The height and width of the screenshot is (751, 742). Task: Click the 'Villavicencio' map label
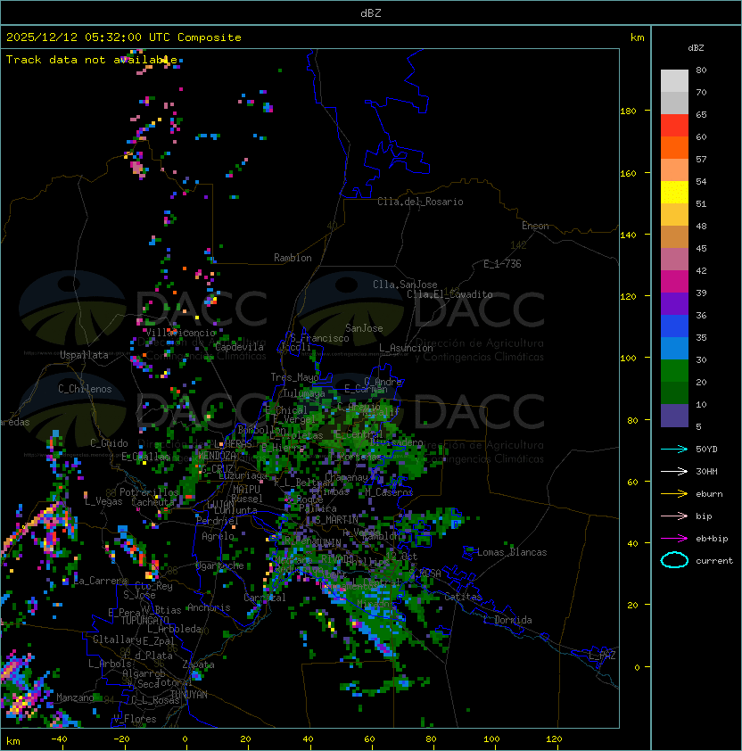181,333
